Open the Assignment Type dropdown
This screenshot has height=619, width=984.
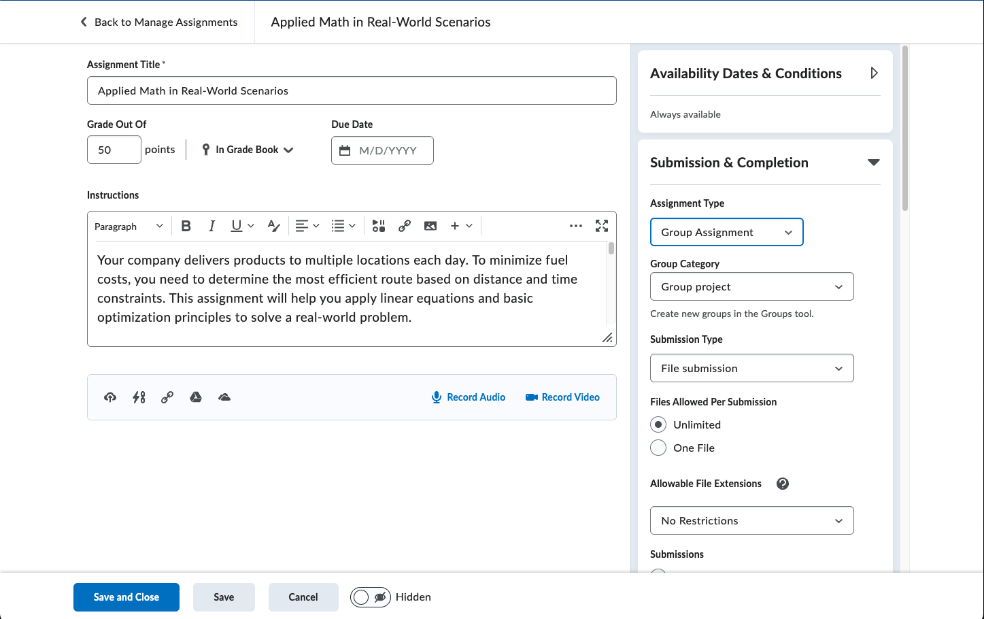pos(726,232)
